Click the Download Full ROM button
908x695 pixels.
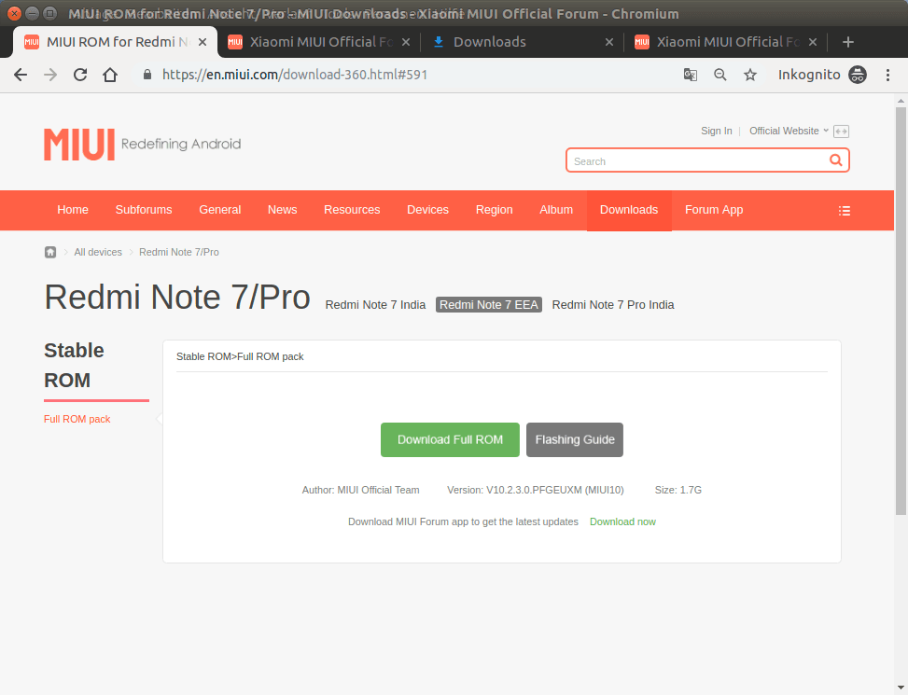(x=450, y=439)
